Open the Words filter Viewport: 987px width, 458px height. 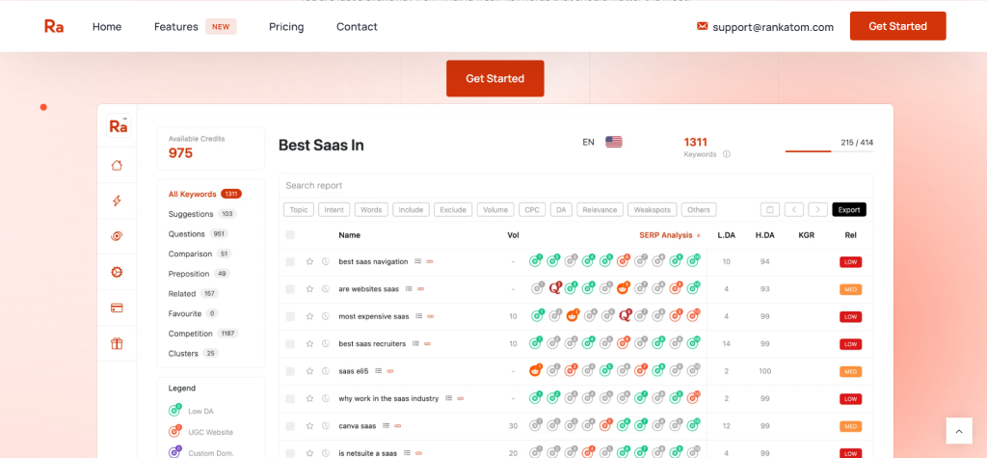click(x=371, y=210)
